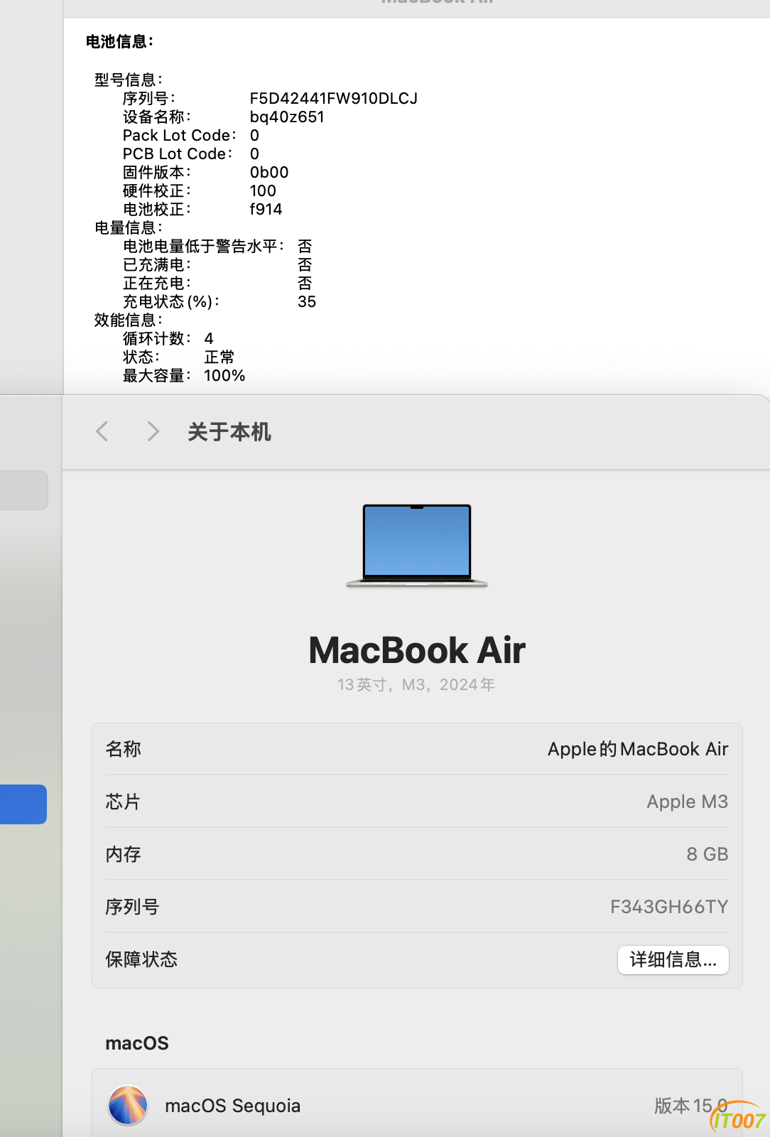Viewport: 770px width, 1137px height.
Task: Click the macOS Sequoia label
Action: [232, 1106]
